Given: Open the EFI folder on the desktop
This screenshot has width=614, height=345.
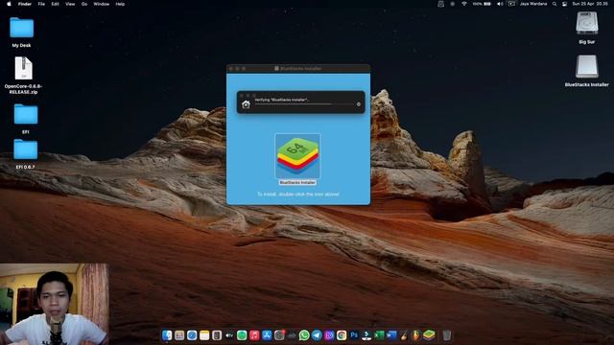Looking at the screenshot, I should 26,114.
